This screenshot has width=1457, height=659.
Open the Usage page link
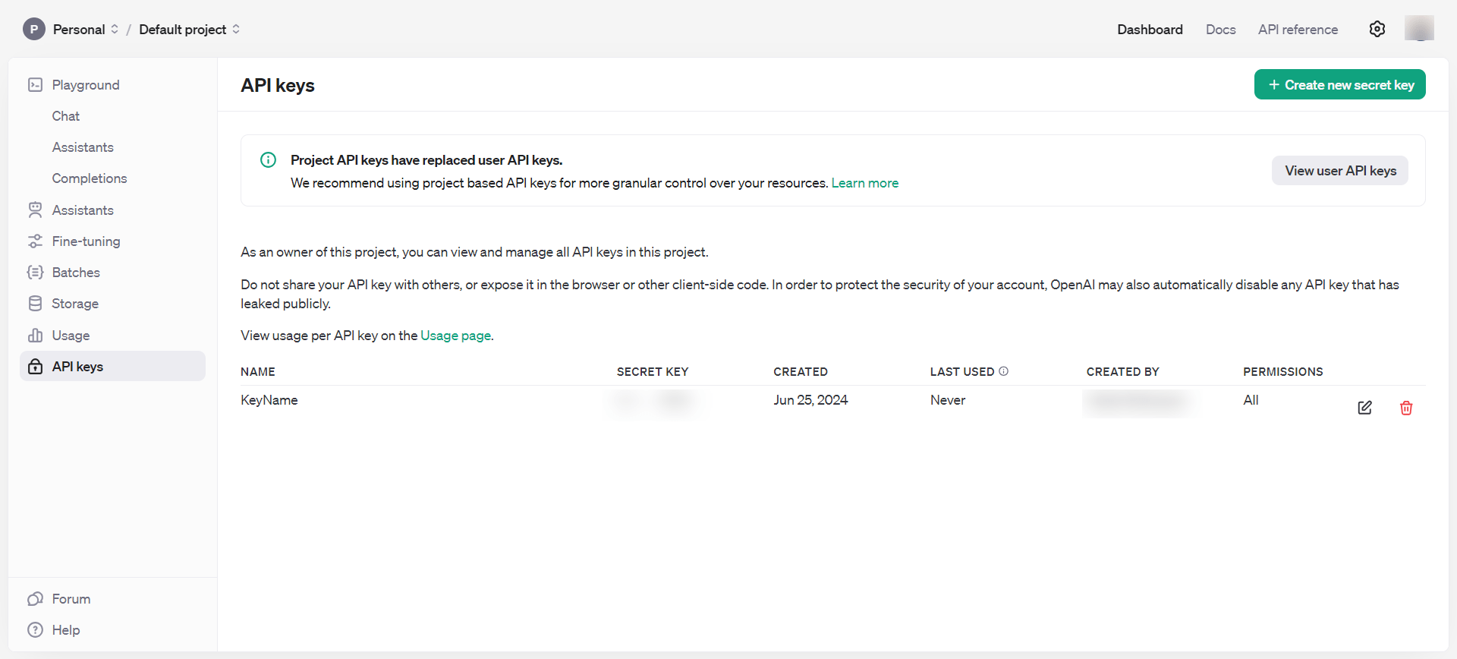pyautogui.click(x=455, y=336)
